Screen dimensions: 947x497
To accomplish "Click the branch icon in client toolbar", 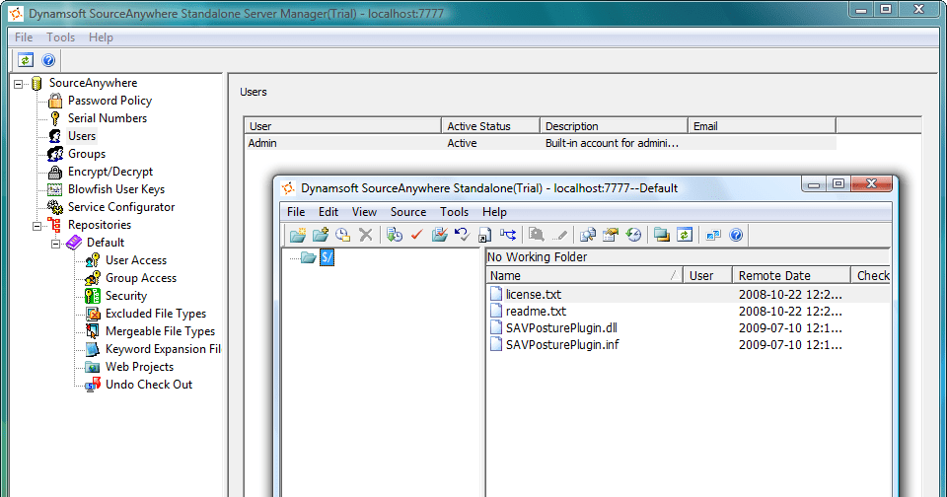I will (507, 235).
